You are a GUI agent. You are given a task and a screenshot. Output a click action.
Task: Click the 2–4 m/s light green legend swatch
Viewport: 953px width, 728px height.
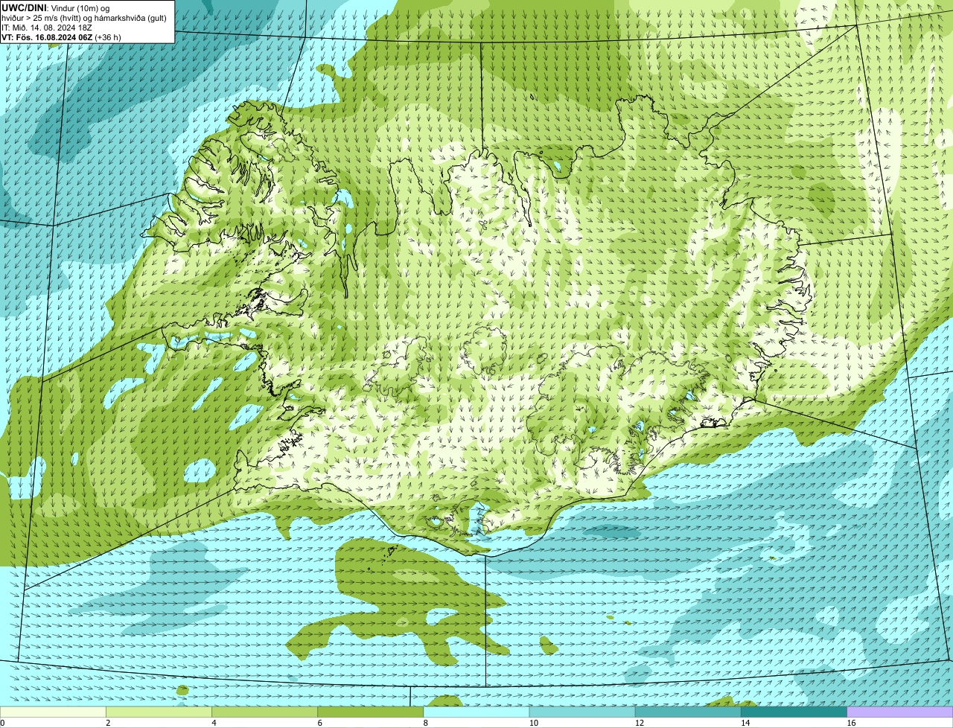coord(159,712)
